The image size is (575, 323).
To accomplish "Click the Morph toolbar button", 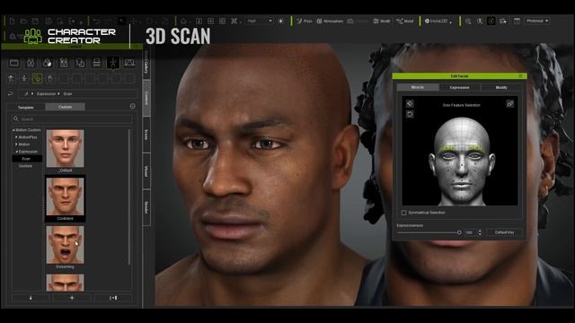I will tap(405, 21).
